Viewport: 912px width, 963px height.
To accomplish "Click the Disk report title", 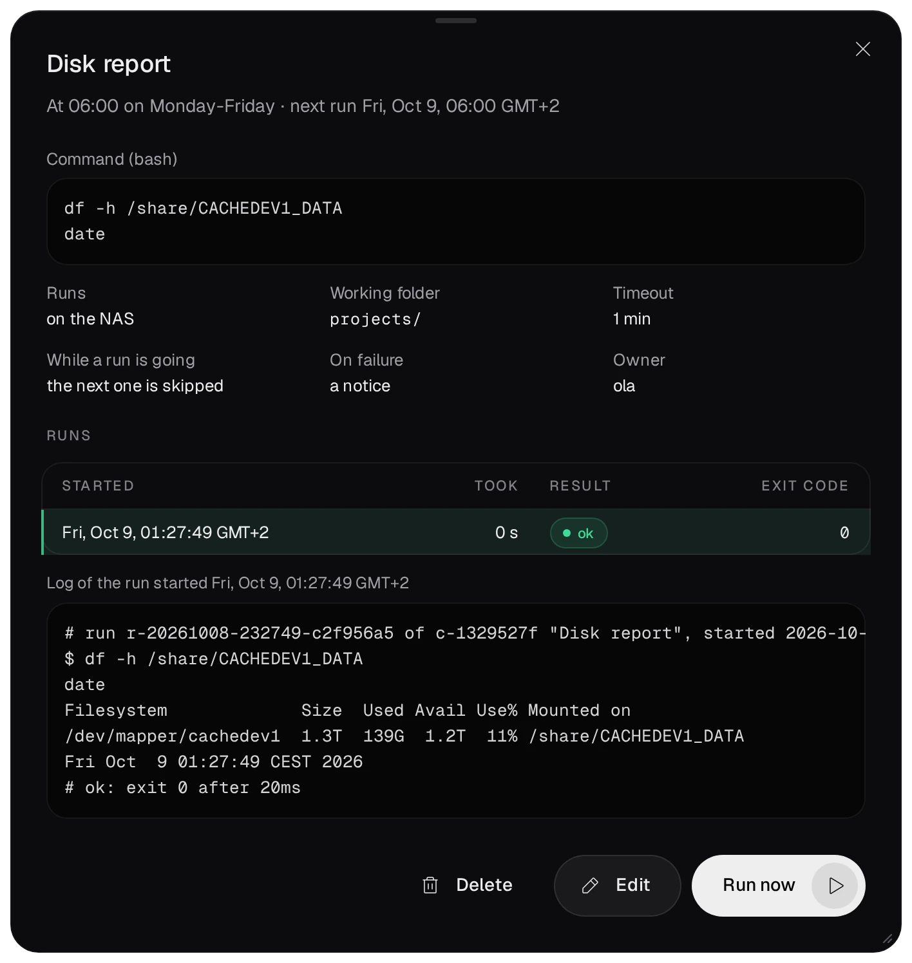I will pyautogui.click(x=109, y=64).
